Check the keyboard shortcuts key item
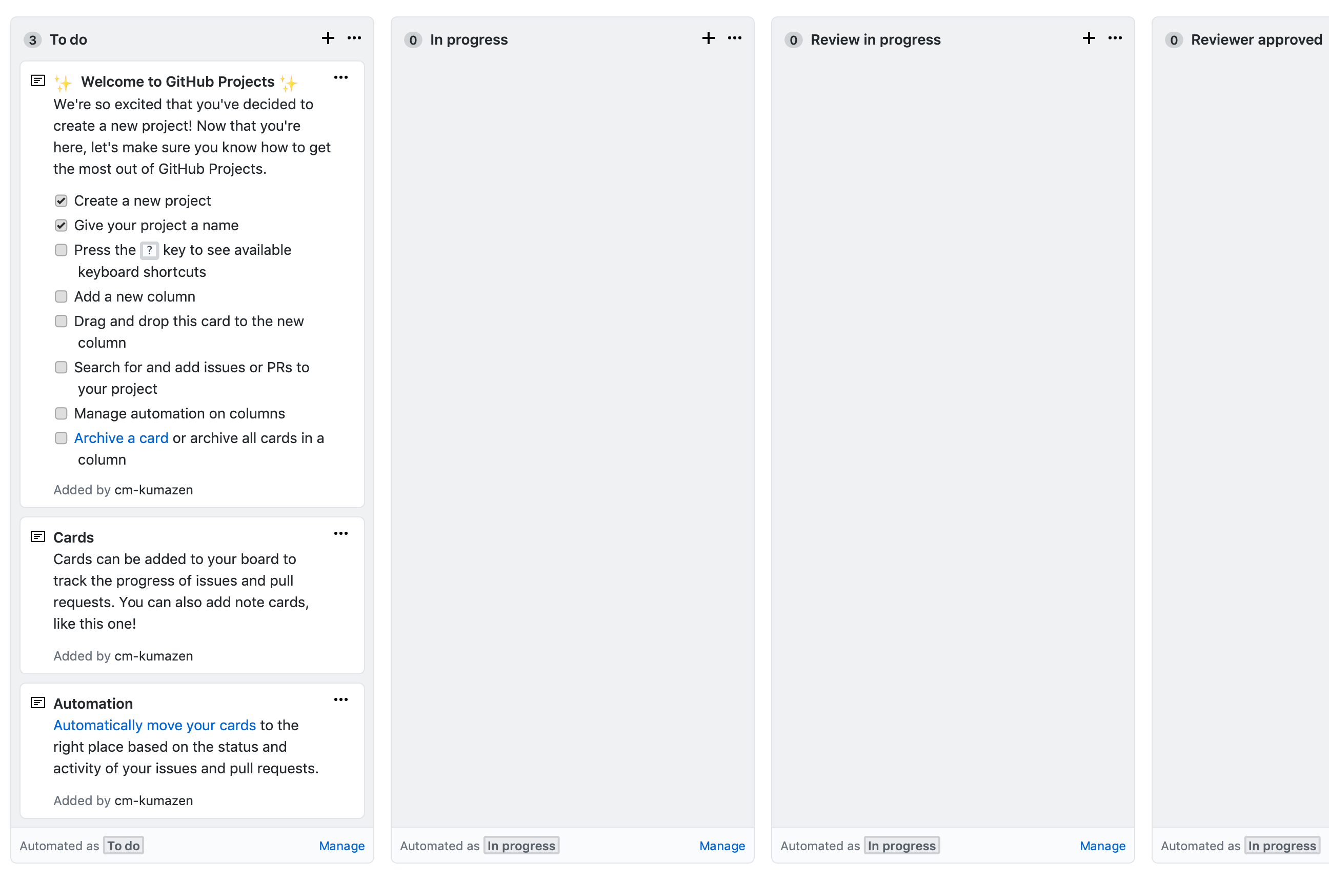This screenshot has width=1329, height=881. pyautogui.click(x=61, y=250)
